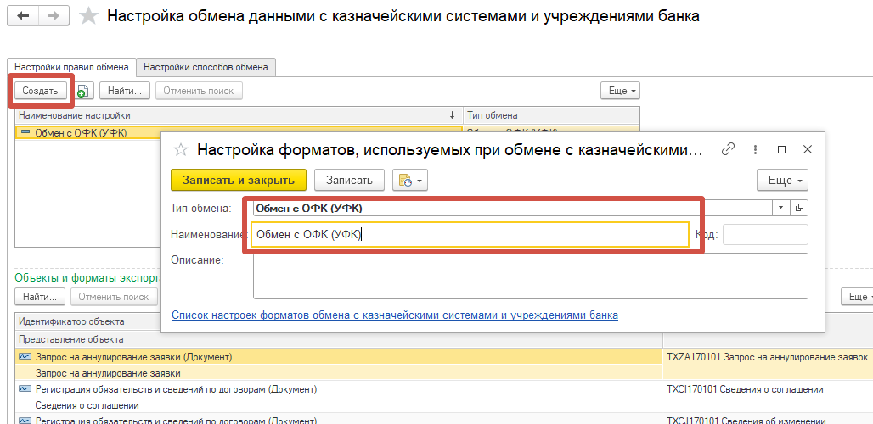Click Найти... in the objects section

40,297
